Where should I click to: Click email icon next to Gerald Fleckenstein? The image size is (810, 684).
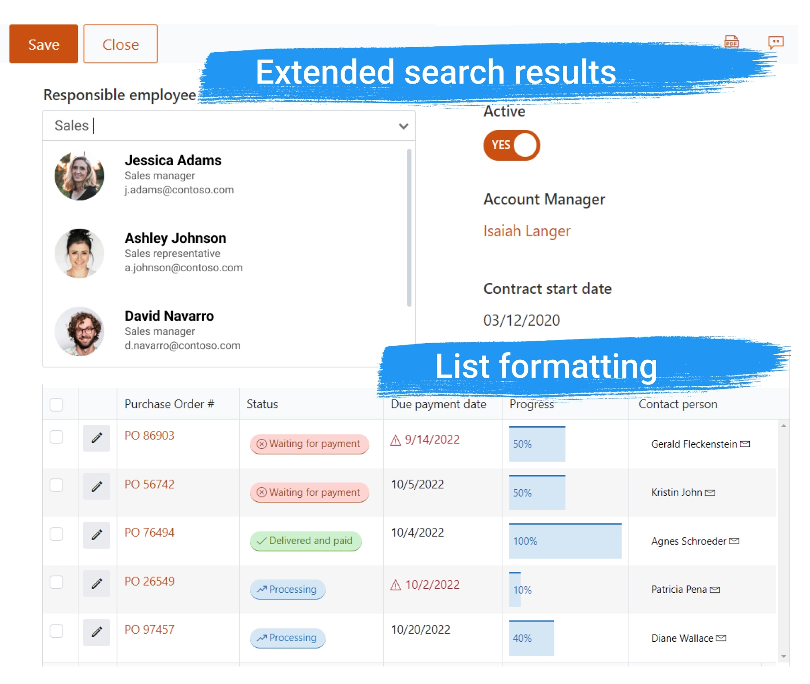click(x=745, y=444)
